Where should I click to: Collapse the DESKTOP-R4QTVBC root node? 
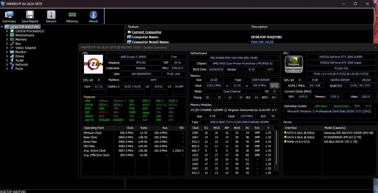click(2, 27)
